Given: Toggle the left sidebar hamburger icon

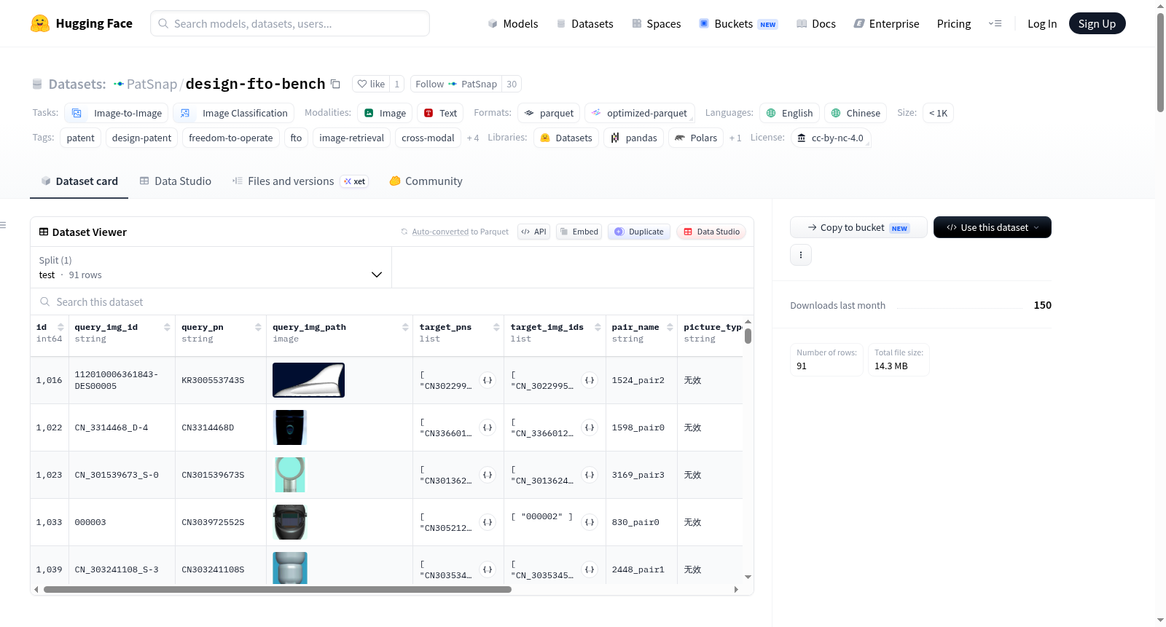Looking at the screenshot, I should click(3, 225).
